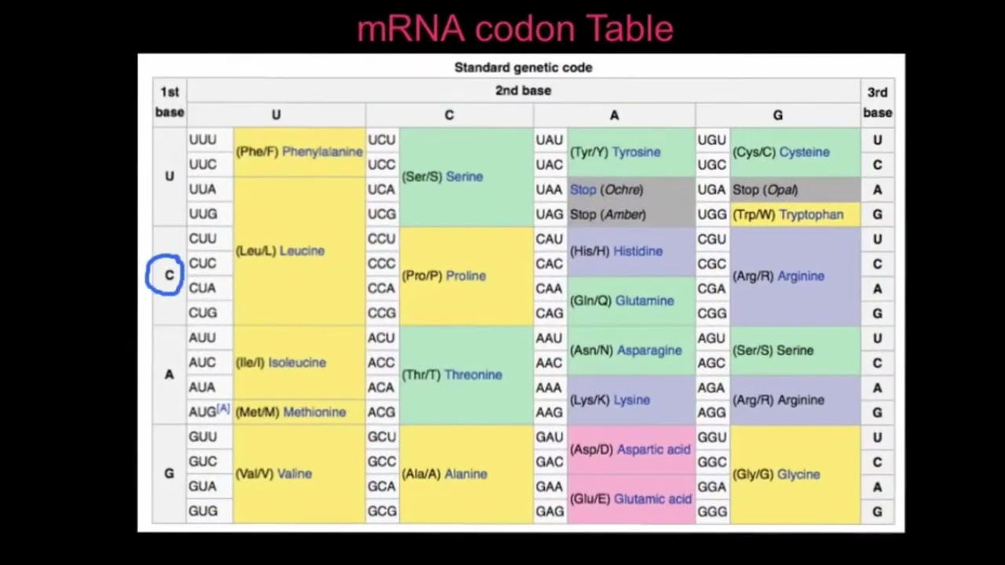This screenshot has width=1005, height=565.
Task: Follow the Methionine link
Action: pyautogui.click(x=314, y=412)
